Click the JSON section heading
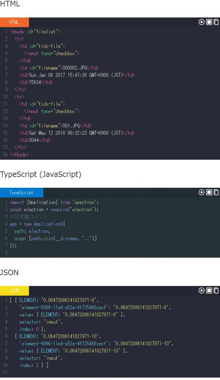 pyautogui.click(x=9, y=272)
